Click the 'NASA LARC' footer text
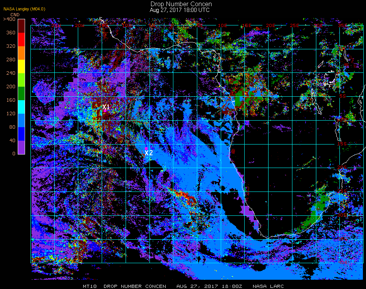Screen dimensions: 366x289 point(268,286)
